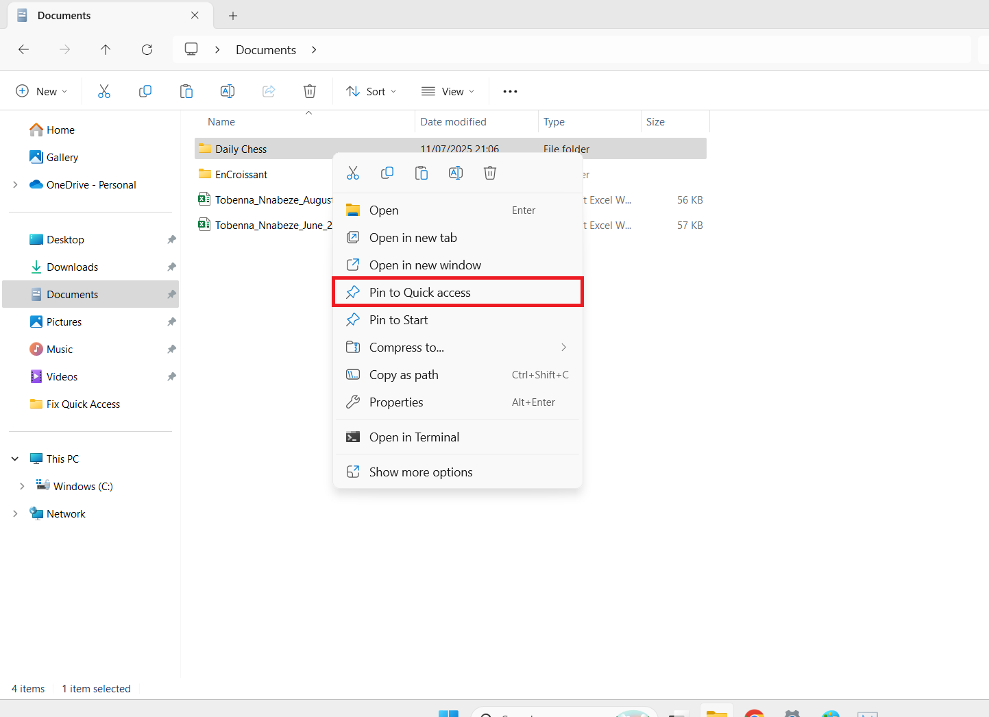Refresh the Documents view

(x=147, y=49)
